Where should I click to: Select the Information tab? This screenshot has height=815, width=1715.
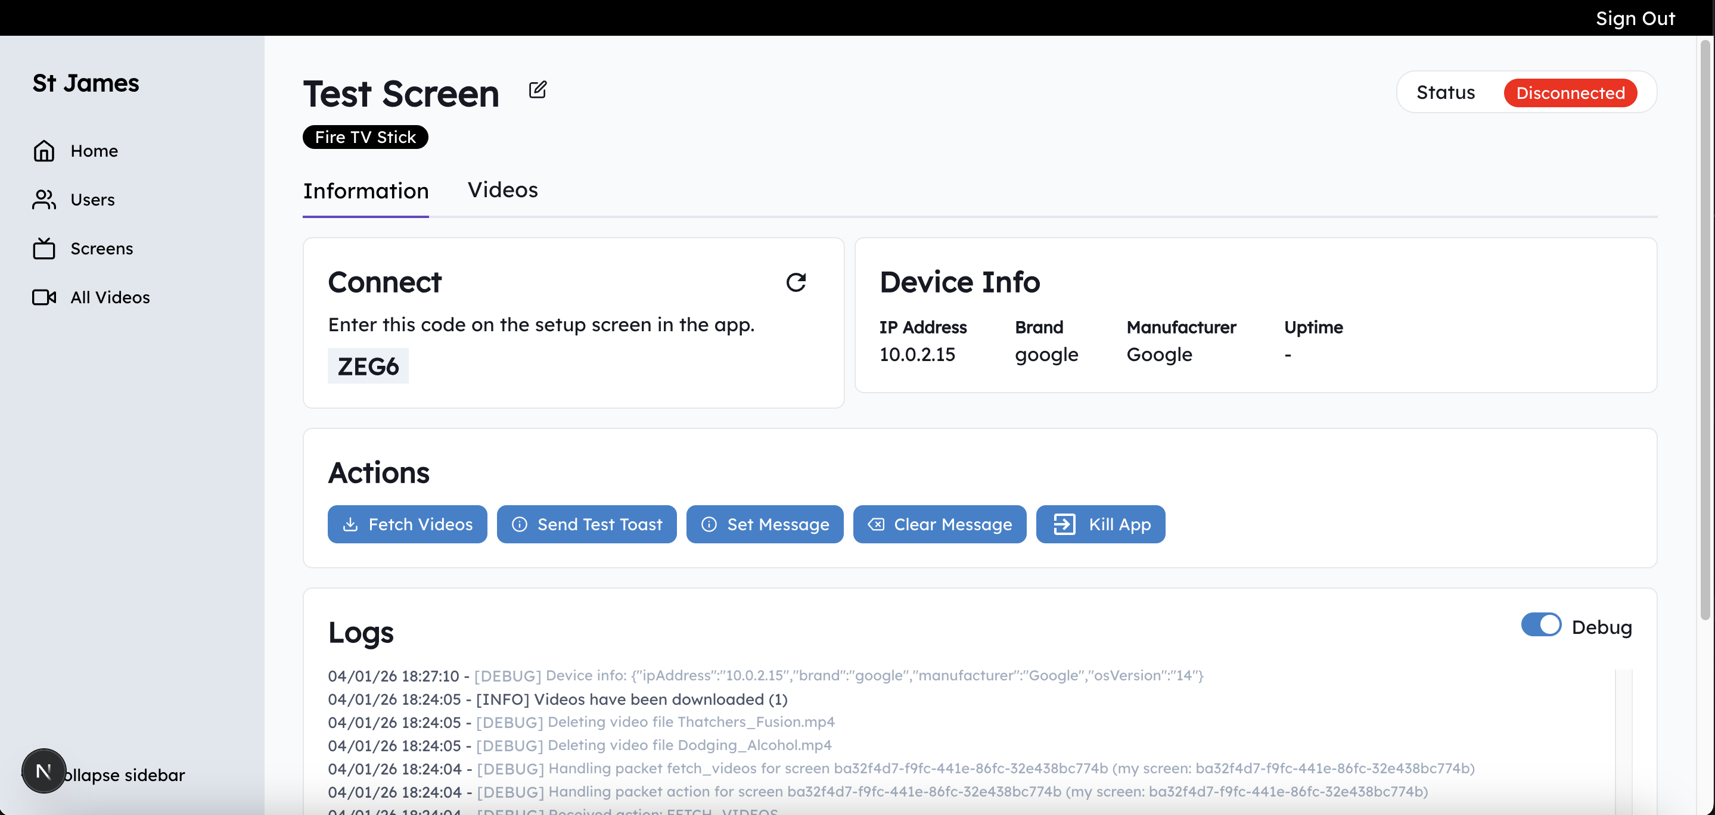click(x=365, y=192)
